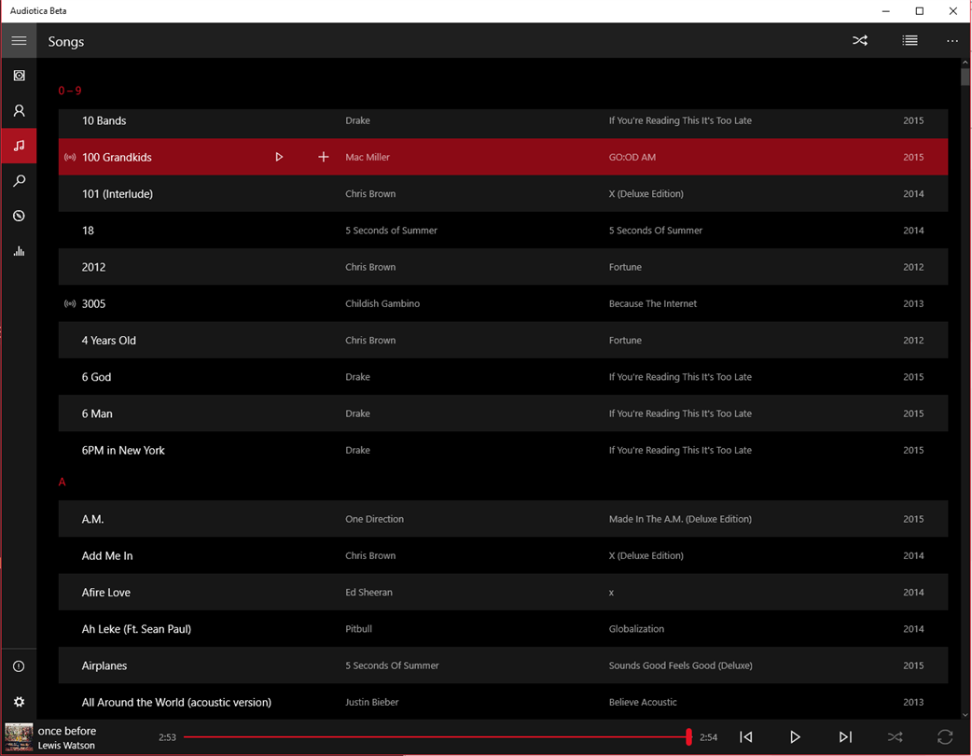Open Settings gear in sidebar
The width and height of the screenshot is (972, 756).
click(20, 702)
